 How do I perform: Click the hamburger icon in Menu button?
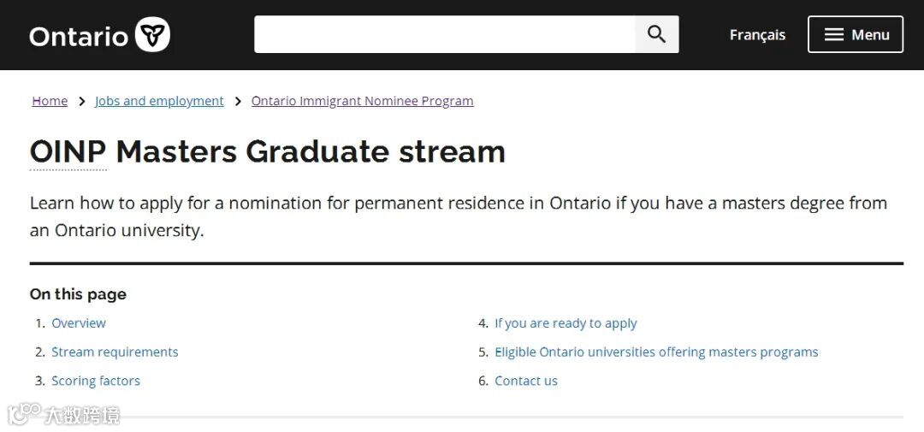pyautogui.click(x=833, y=35)
